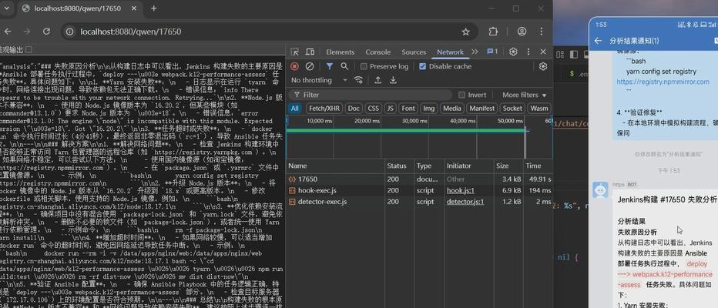Filter requests by Img type
Image resolution: width=718 pixels, height=308 pixels.
428,109
